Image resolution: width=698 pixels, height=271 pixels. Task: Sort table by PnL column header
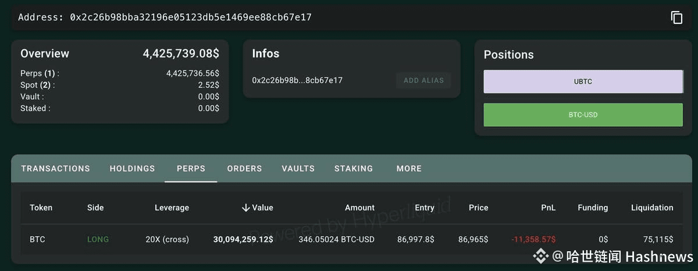[x=547, y=208]
